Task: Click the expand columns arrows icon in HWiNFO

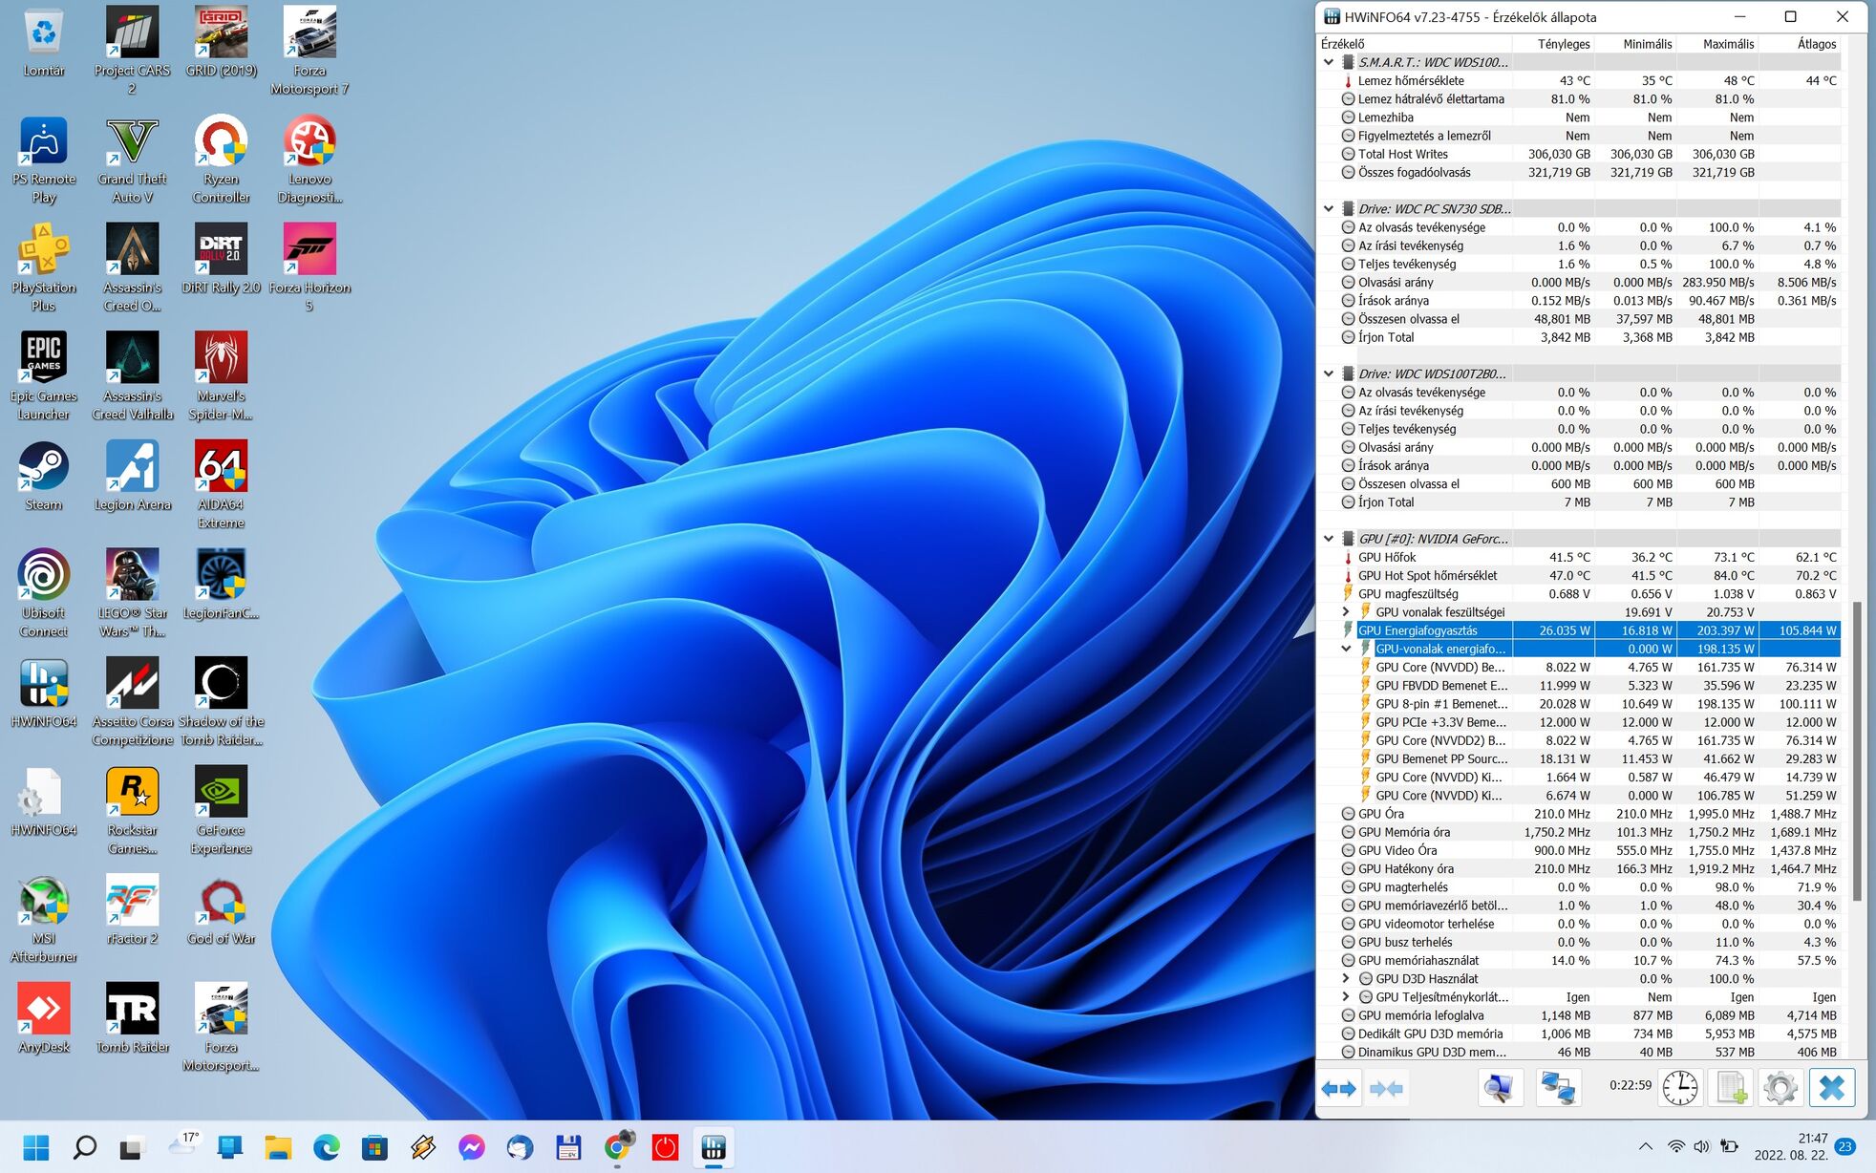Action: click(1339, 1088)
